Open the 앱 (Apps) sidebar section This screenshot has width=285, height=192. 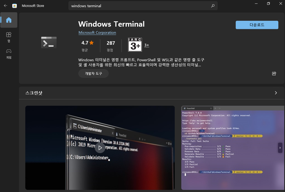click(9, 37)
